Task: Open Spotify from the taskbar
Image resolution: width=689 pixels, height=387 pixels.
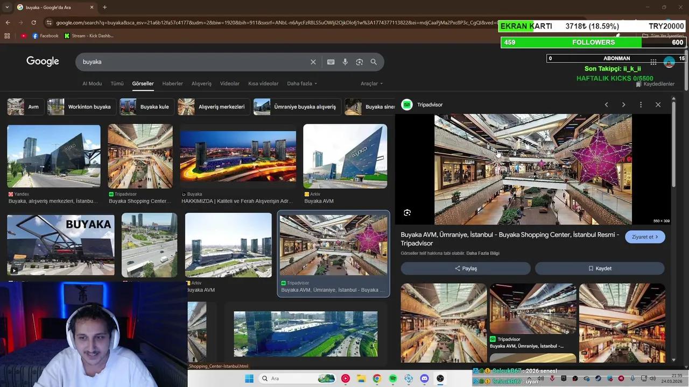Action: 393,378
